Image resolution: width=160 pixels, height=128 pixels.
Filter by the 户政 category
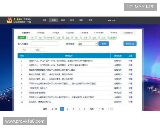pos(31,38)
